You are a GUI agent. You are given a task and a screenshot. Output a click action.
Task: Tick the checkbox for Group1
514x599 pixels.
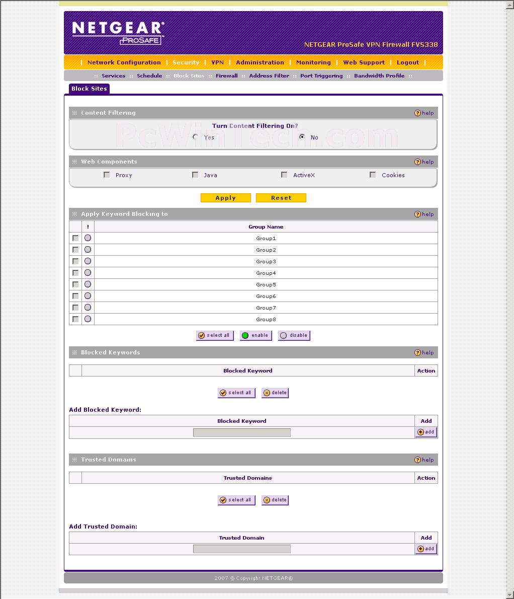pyautogui.click(x=75, y=239)
